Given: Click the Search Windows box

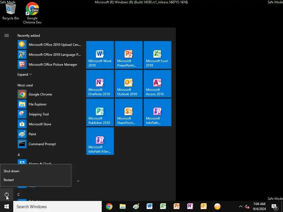Looking at the screenshot, I should pyautogui.click(x=57, y=206).
